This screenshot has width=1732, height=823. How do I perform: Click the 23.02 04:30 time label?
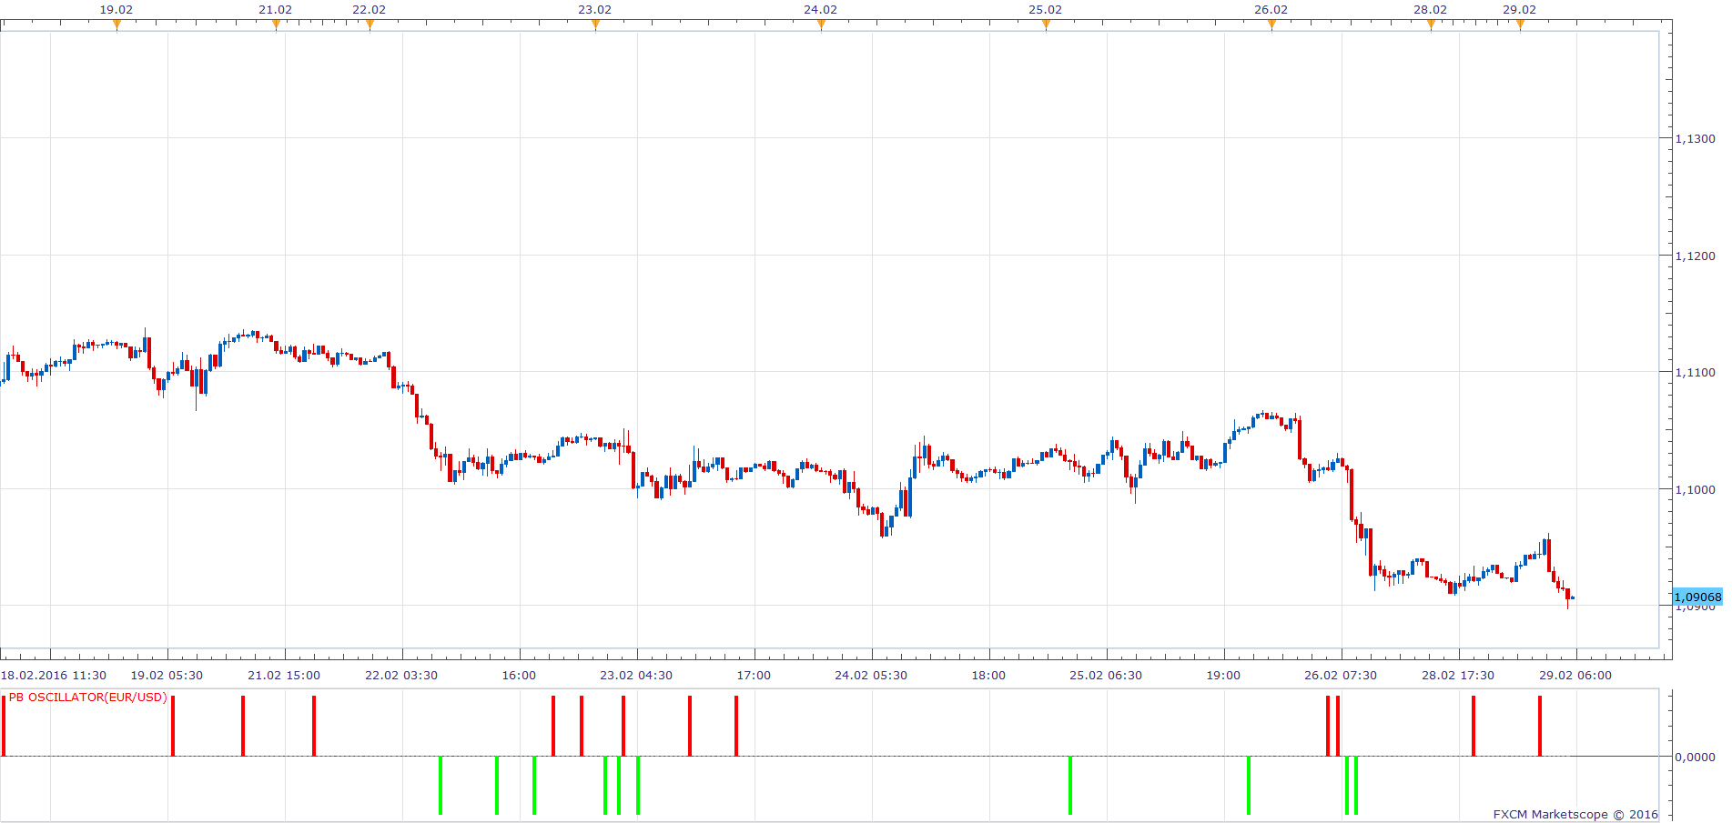[x=637, y=676]
